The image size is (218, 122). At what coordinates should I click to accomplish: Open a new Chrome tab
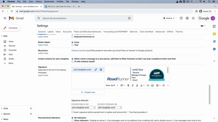pos(79,6)
